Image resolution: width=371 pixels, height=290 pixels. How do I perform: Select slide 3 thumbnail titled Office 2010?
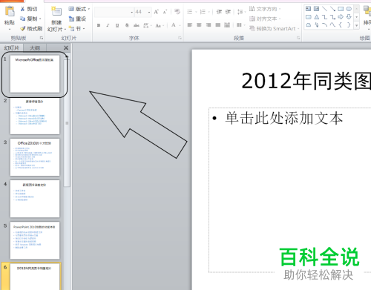click(35, 157)
